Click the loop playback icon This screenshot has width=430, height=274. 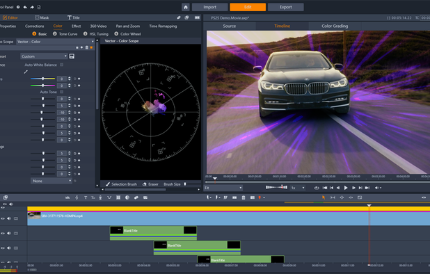317,188
